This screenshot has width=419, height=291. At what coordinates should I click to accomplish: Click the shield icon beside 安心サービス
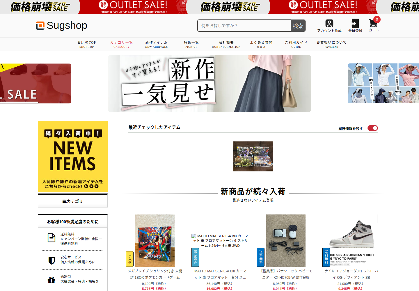[x=52, y=260]
